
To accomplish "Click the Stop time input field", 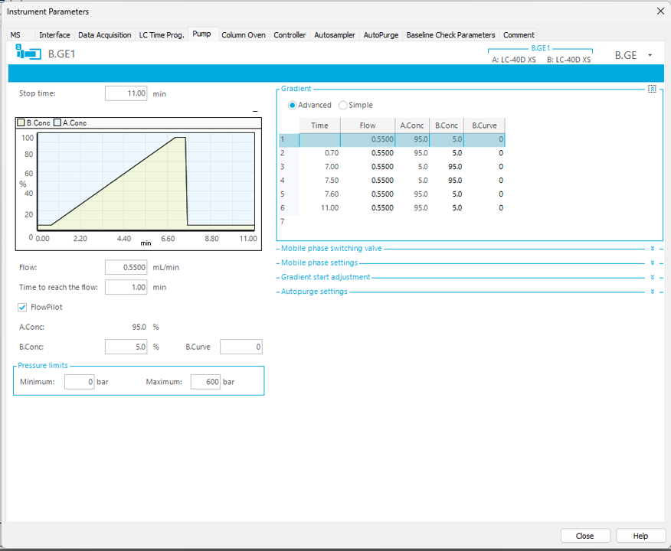I will coord(126,93).
